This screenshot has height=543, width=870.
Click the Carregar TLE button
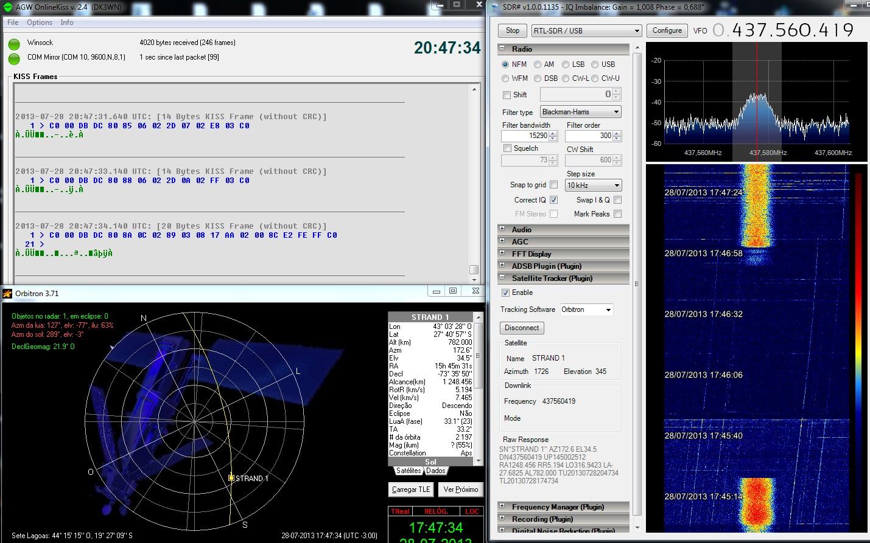pos(411,489)
